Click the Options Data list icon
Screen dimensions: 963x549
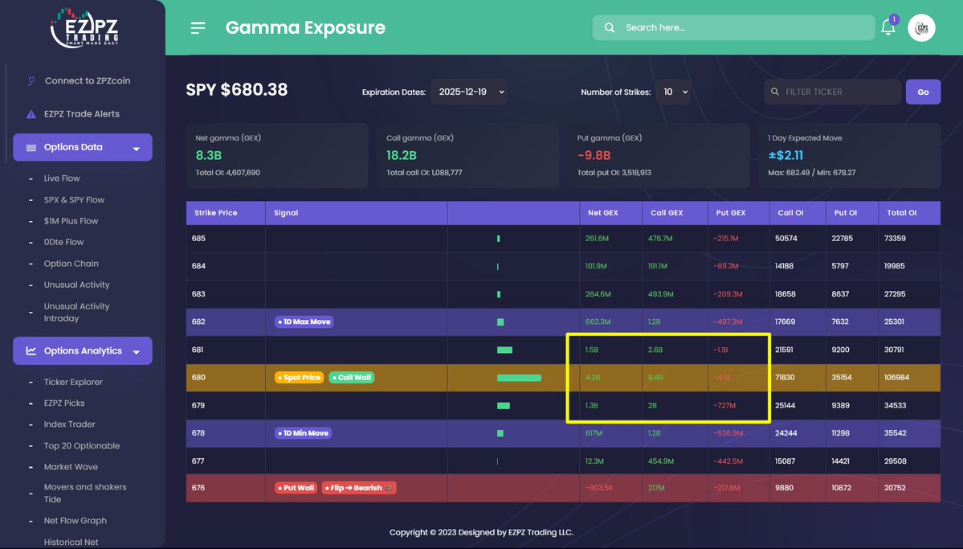[x=31, y=148]
